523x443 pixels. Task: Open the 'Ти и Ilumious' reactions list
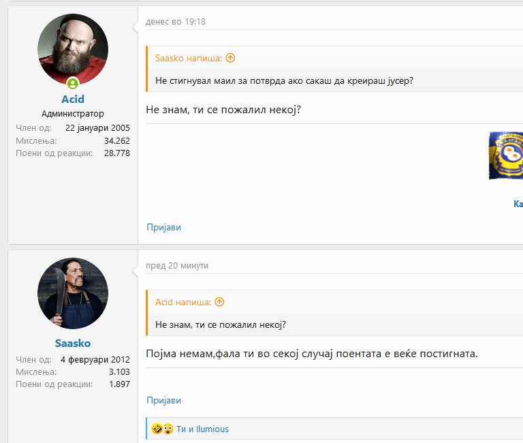(x=202, y=429)
